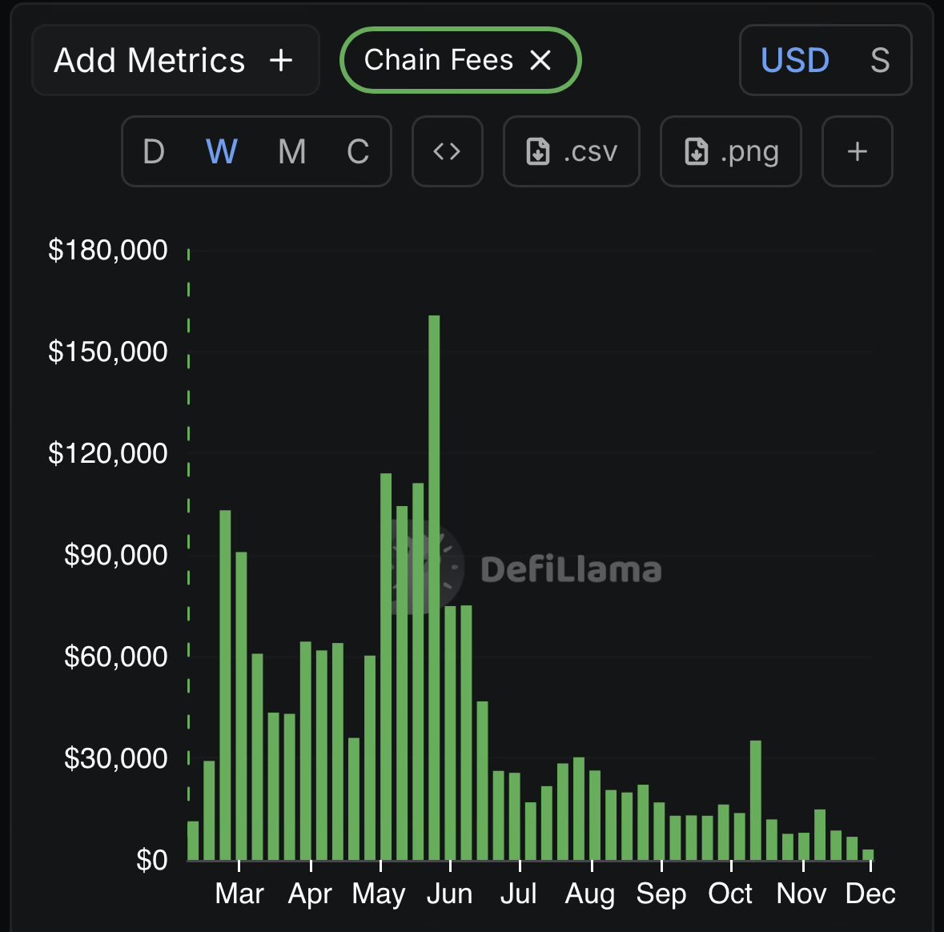Choose the Cumulative (C) view
Viewport: 944px width, 932px height.
[358, 151]
